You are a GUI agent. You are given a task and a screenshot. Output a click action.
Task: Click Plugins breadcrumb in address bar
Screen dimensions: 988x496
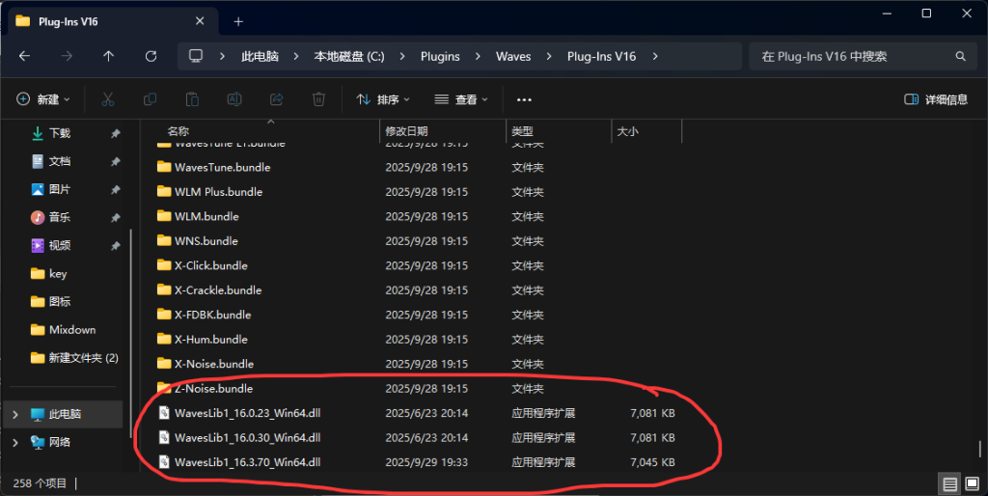pyautogui.click(x=440, y=56)
